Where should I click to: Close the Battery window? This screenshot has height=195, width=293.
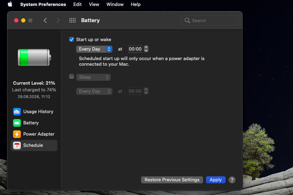(16, 20)
